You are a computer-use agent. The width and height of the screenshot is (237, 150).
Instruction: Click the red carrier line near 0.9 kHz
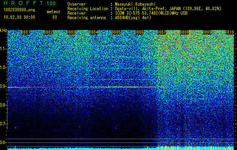click(x=85, y=87)
